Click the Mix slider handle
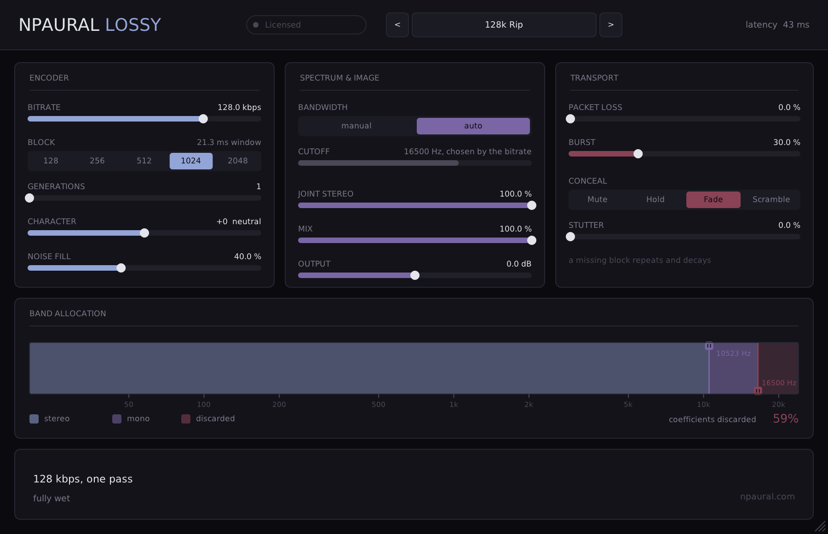The height and width of the screenshot is (534, 828). 532,240
